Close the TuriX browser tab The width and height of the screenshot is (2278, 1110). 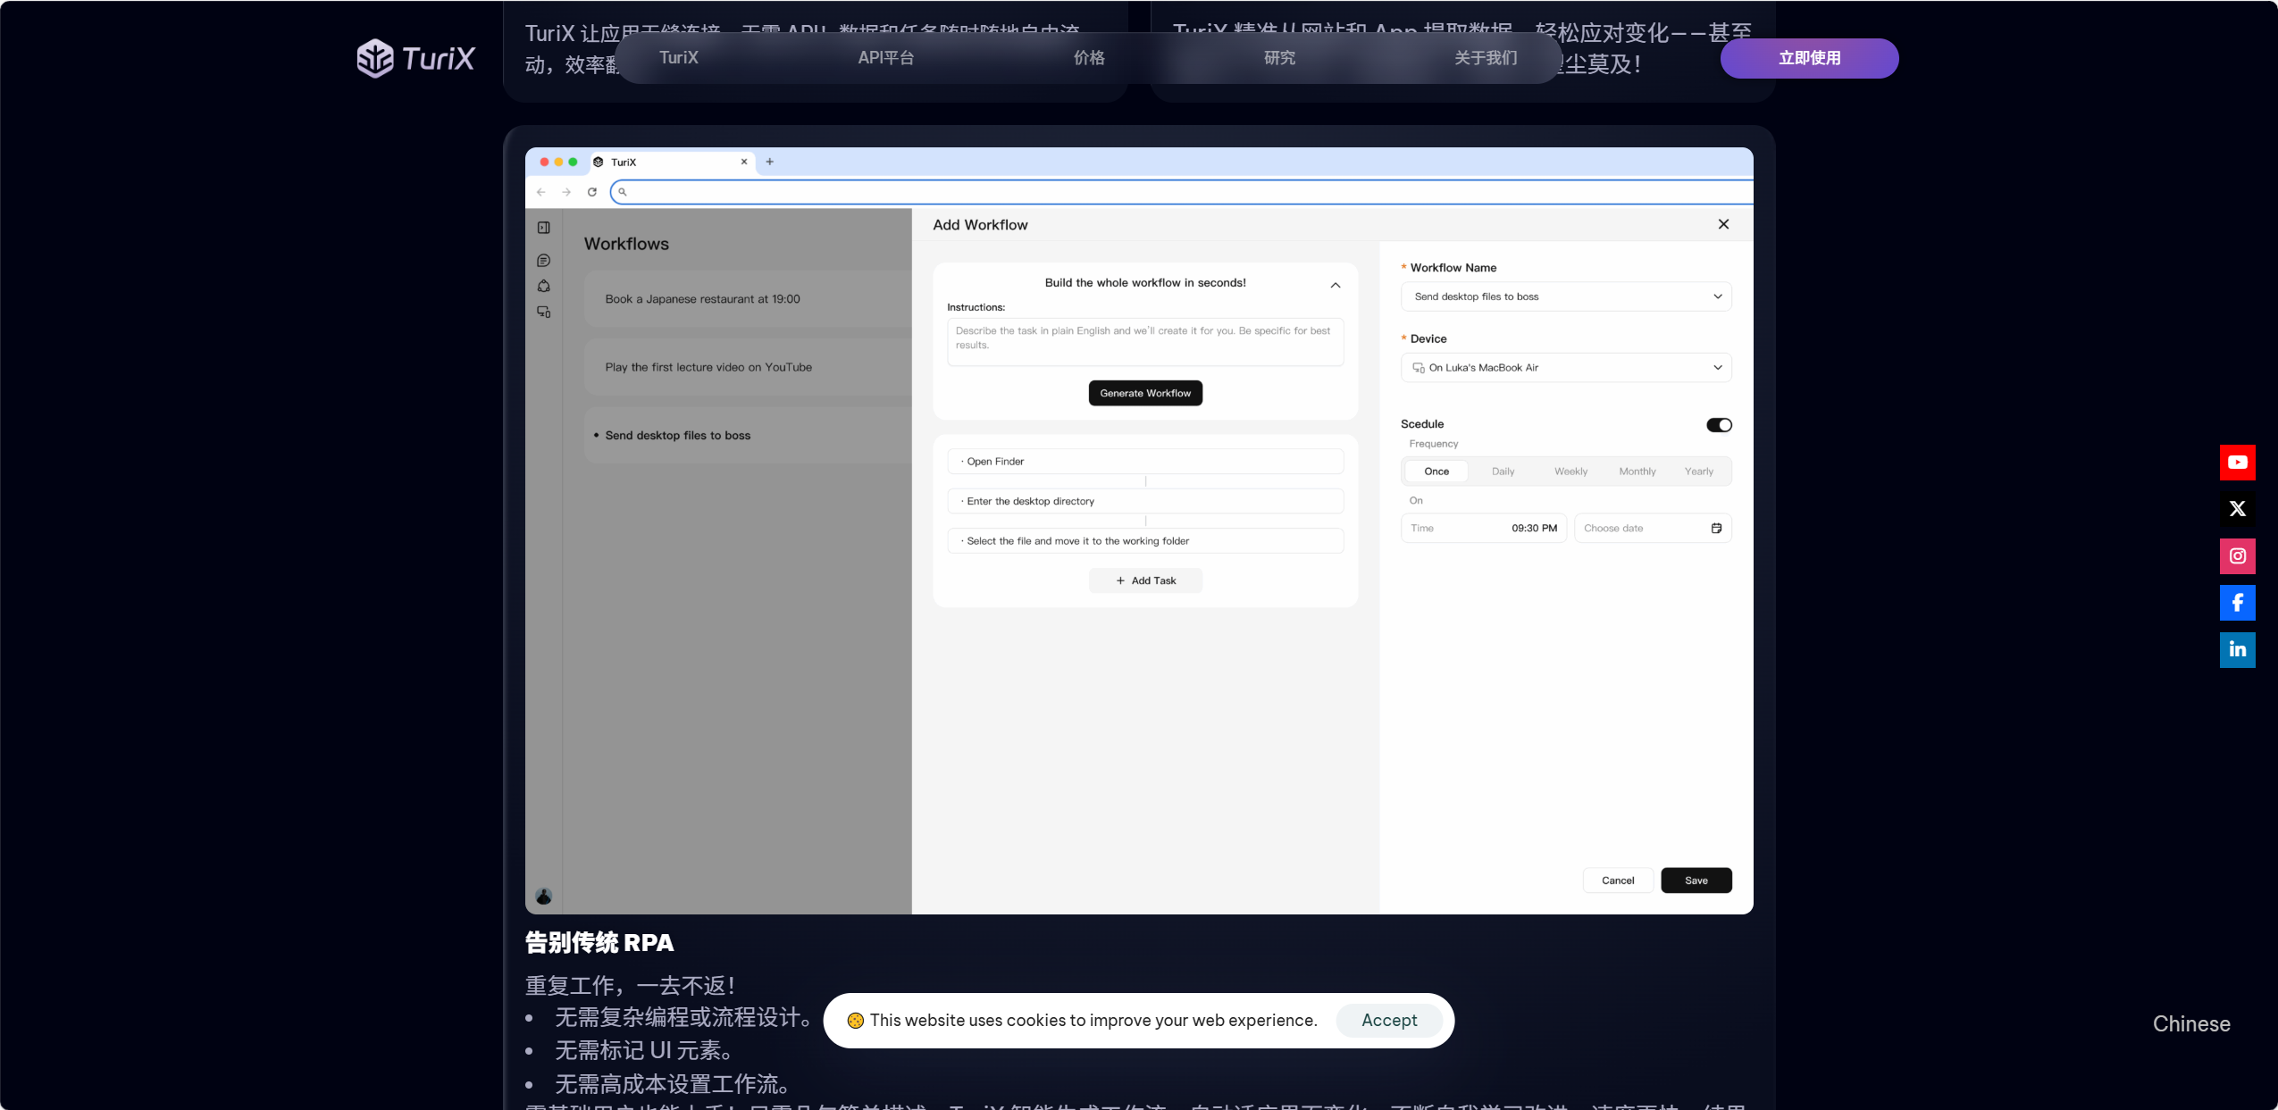pos(744,162)
